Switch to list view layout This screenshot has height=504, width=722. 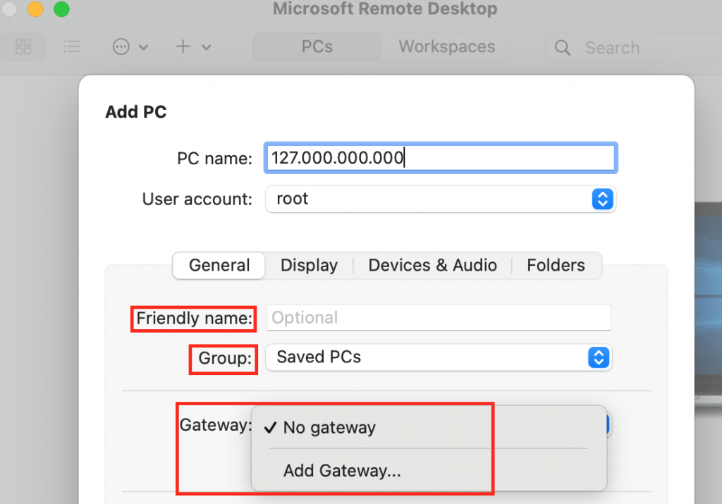(x=71, y=47)
